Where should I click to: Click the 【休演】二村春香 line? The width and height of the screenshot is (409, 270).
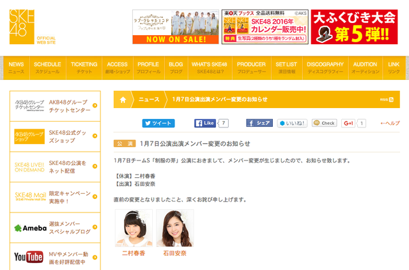[135, 176]
